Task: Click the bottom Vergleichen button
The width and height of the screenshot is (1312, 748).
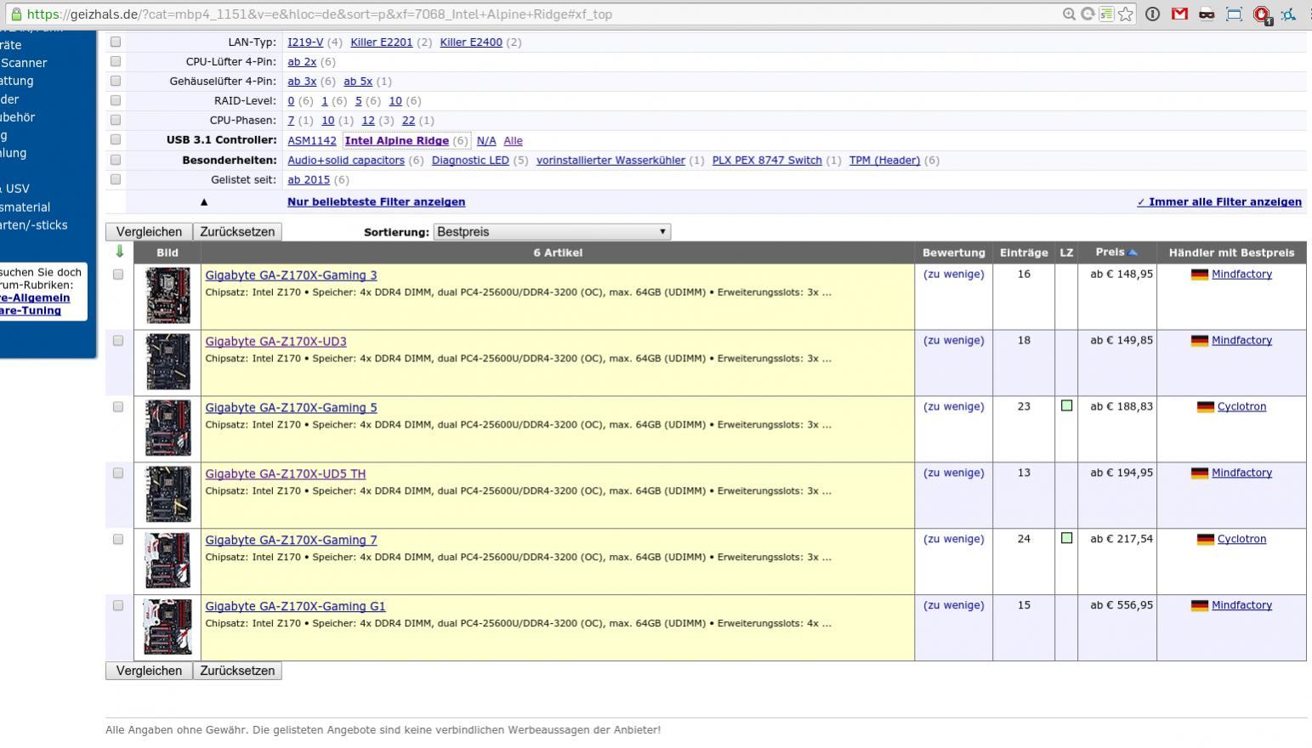Action: (x=149, y=671)
